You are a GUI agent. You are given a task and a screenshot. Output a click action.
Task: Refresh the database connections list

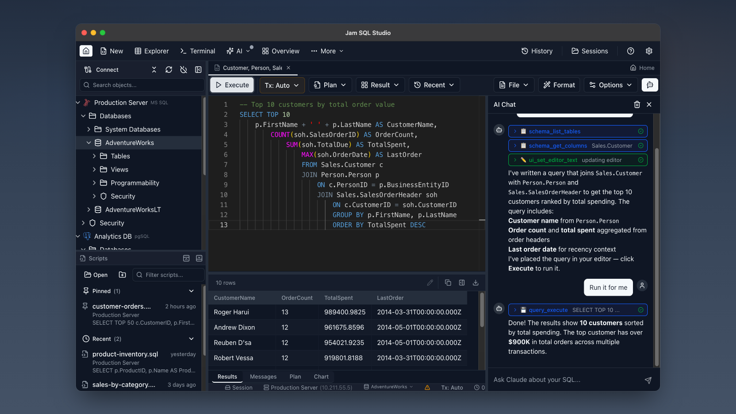[x=169, y=70]
